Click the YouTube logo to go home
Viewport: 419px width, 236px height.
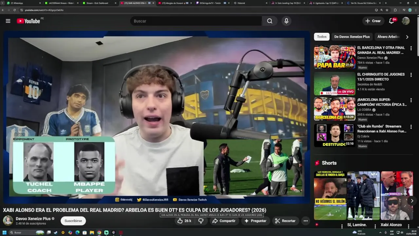28,21
